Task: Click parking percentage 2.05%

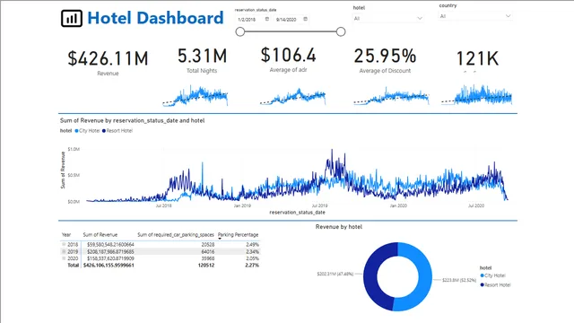Action: pos(252,258)
